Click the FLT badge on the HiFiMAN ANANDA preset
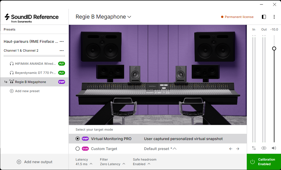Screen dimensions: 281x170 click(61, 64)
